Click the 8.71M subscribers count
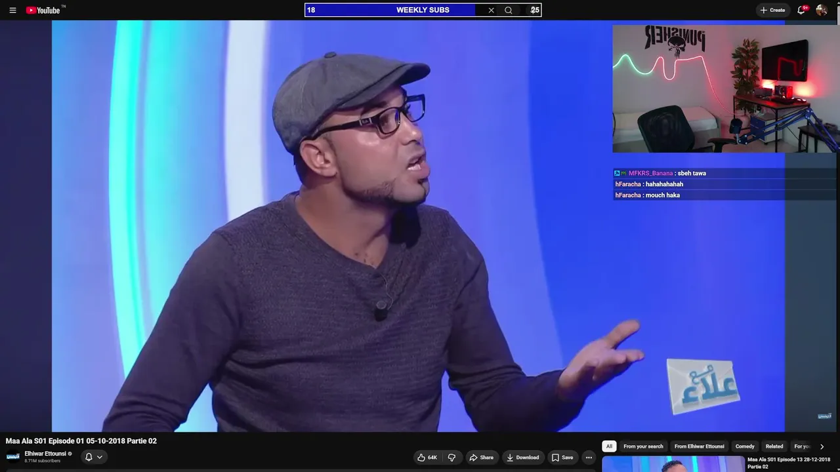 (x=43, y=461)
